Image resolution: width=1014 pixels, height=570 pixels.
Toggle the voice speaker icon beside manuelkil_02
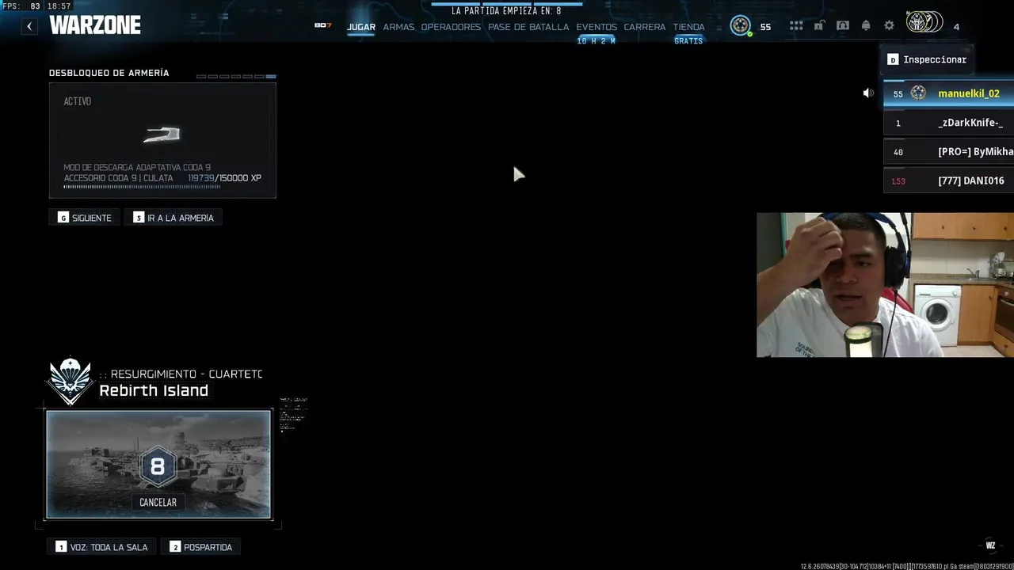[x=868, y=93]
